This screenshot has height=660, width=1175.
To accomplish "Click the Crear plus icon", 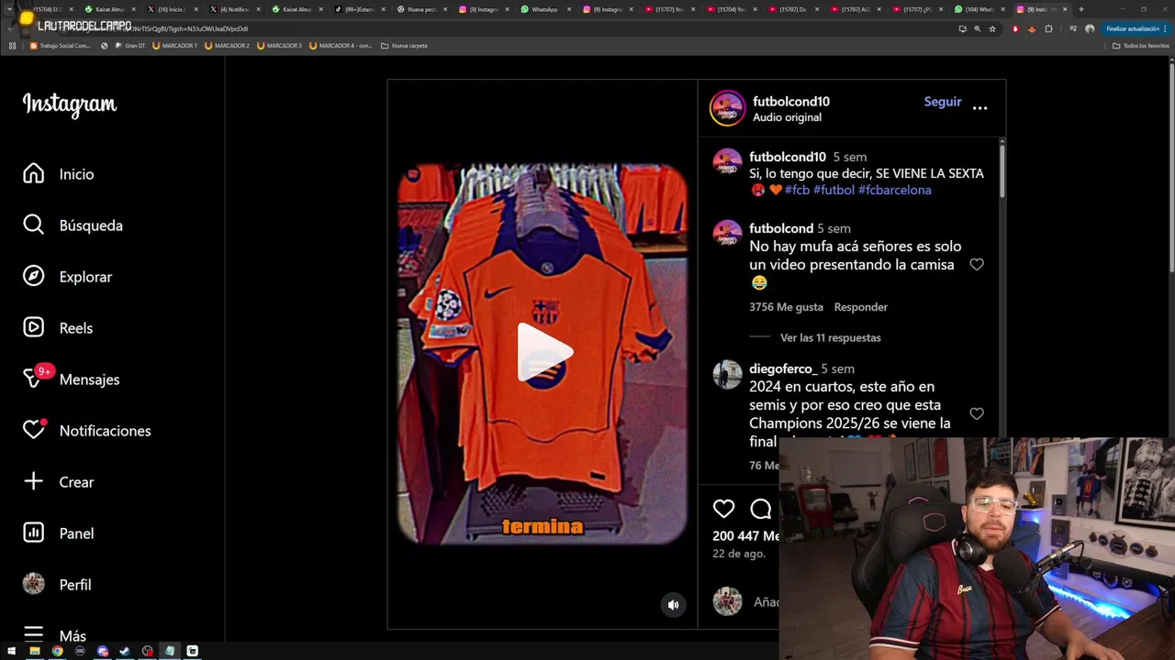I will coord(34,481).
